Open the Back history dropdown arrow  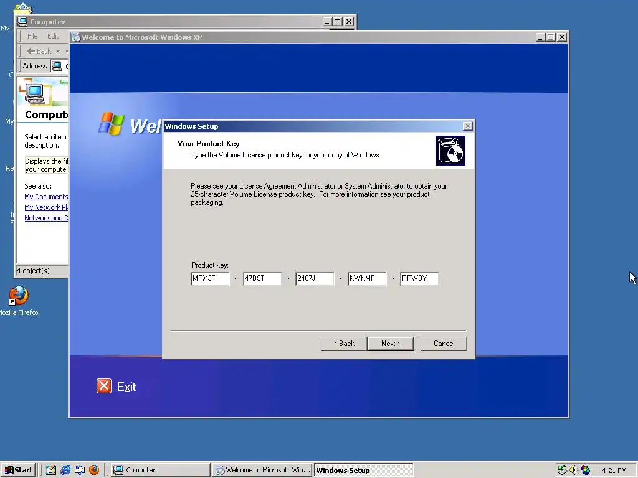58,51
